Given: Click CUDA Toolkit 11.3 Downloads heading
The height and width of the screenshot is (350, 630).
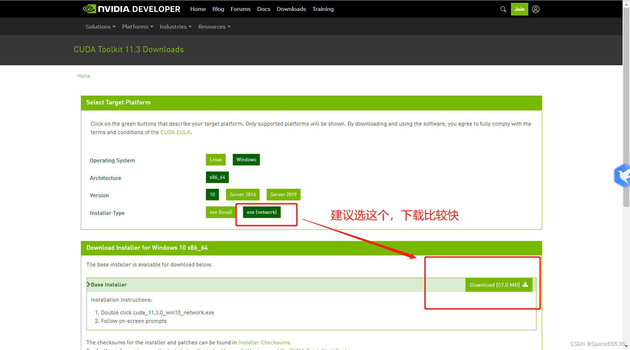Looking at the screenshot, I should 129,49.
